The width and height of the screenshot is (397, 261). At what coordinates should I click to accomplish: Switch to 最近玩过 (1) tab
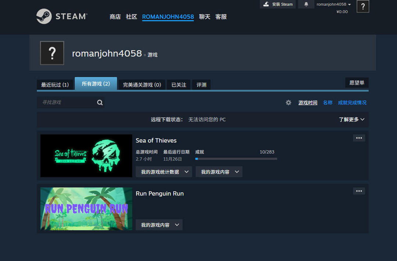55,85
